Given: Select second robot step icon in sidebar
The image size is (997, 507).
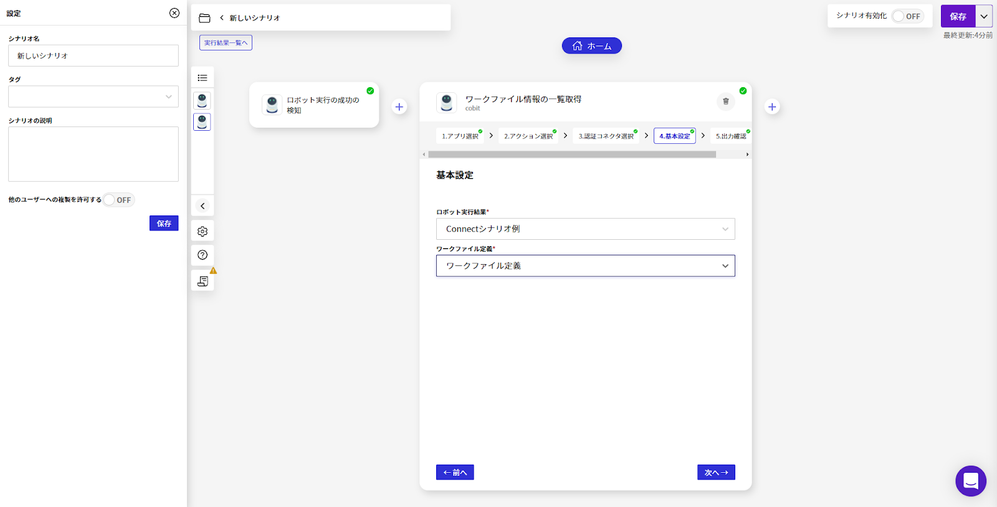Looking at the screenshot, I should 202,121.
